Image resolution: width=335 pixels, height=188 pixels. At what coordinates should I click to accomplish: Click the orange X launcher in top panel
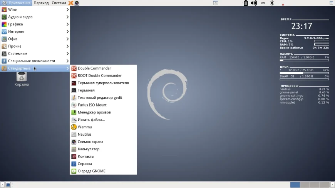70,3
